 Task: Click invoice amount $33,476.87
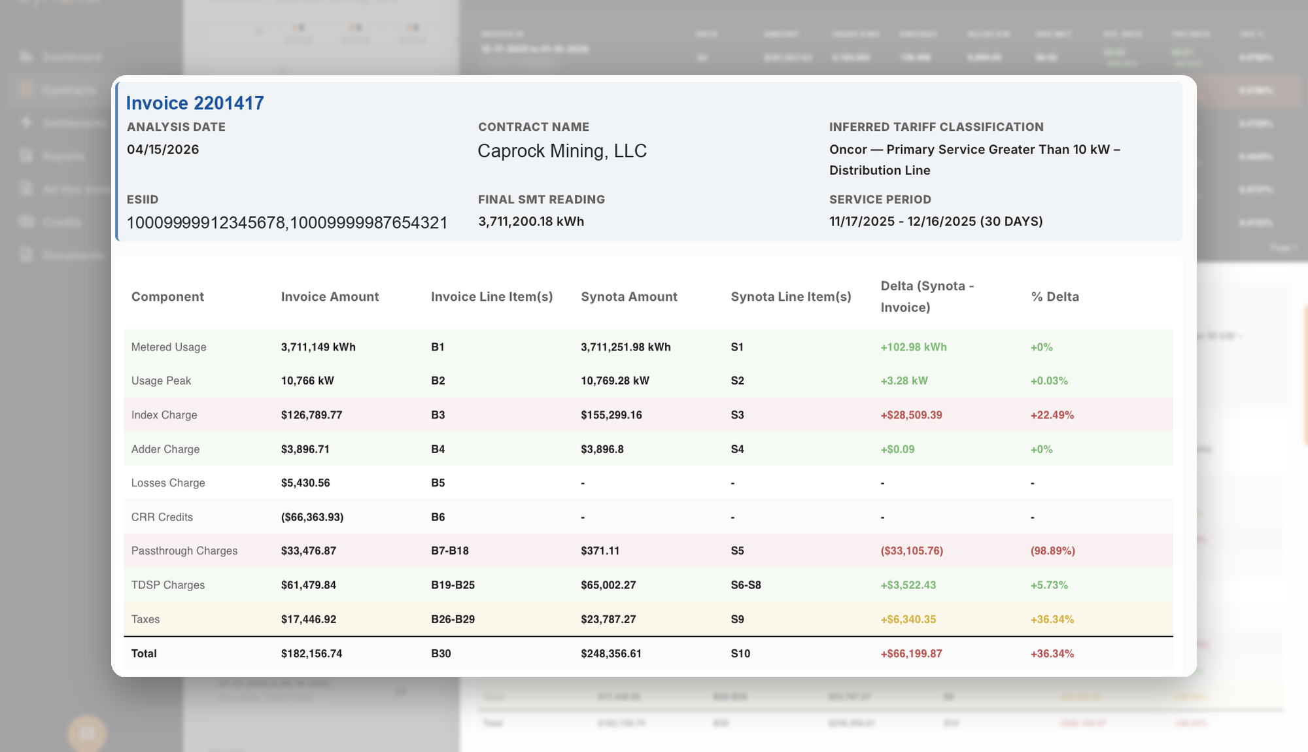(x=309, y=551)
